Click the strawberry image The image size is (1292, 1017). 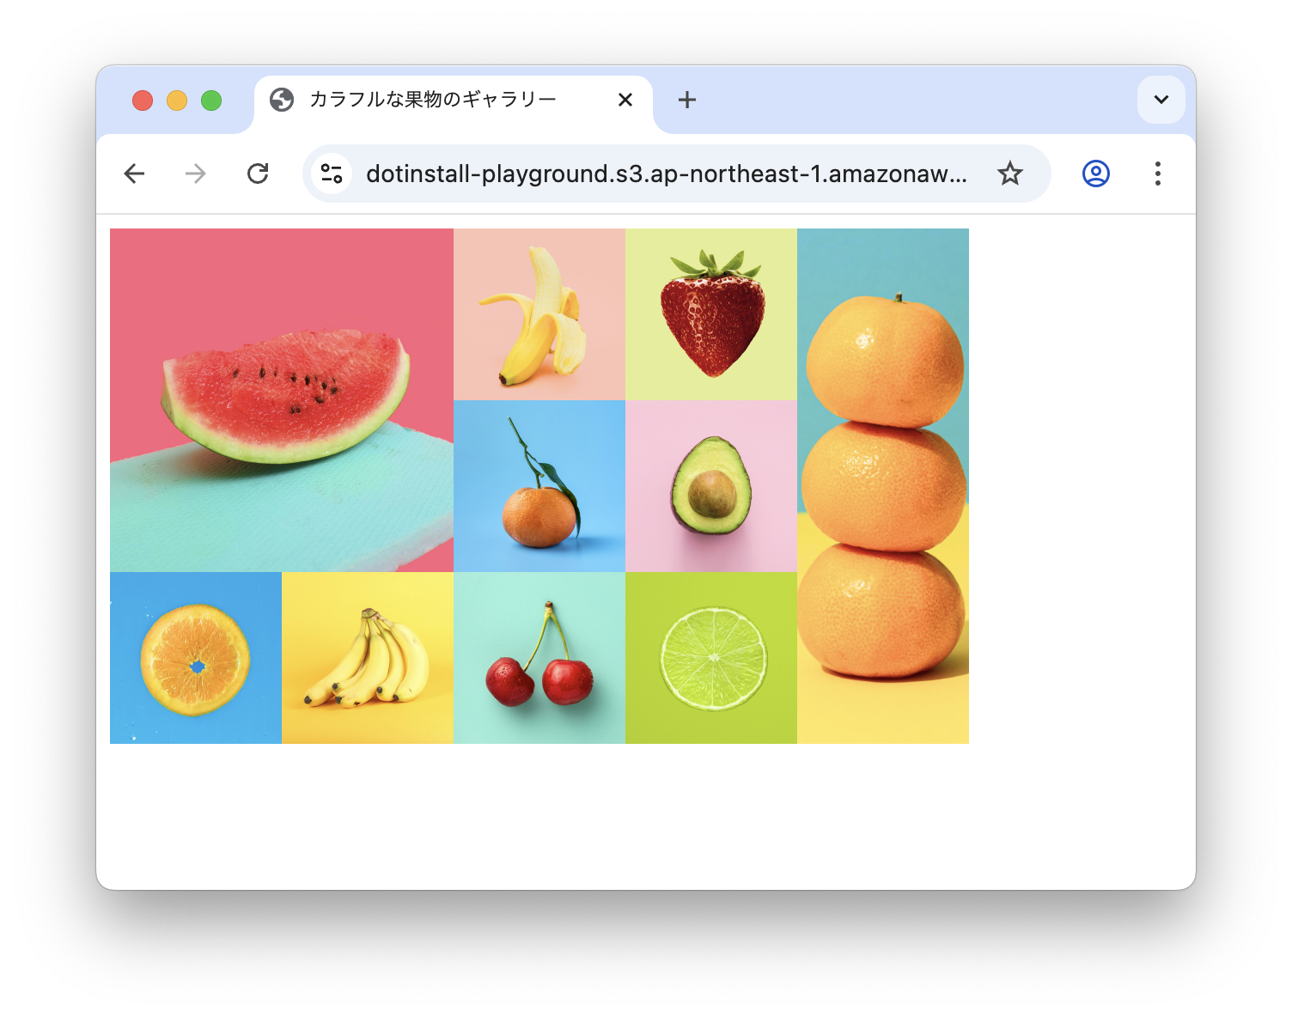pos(711,314)
